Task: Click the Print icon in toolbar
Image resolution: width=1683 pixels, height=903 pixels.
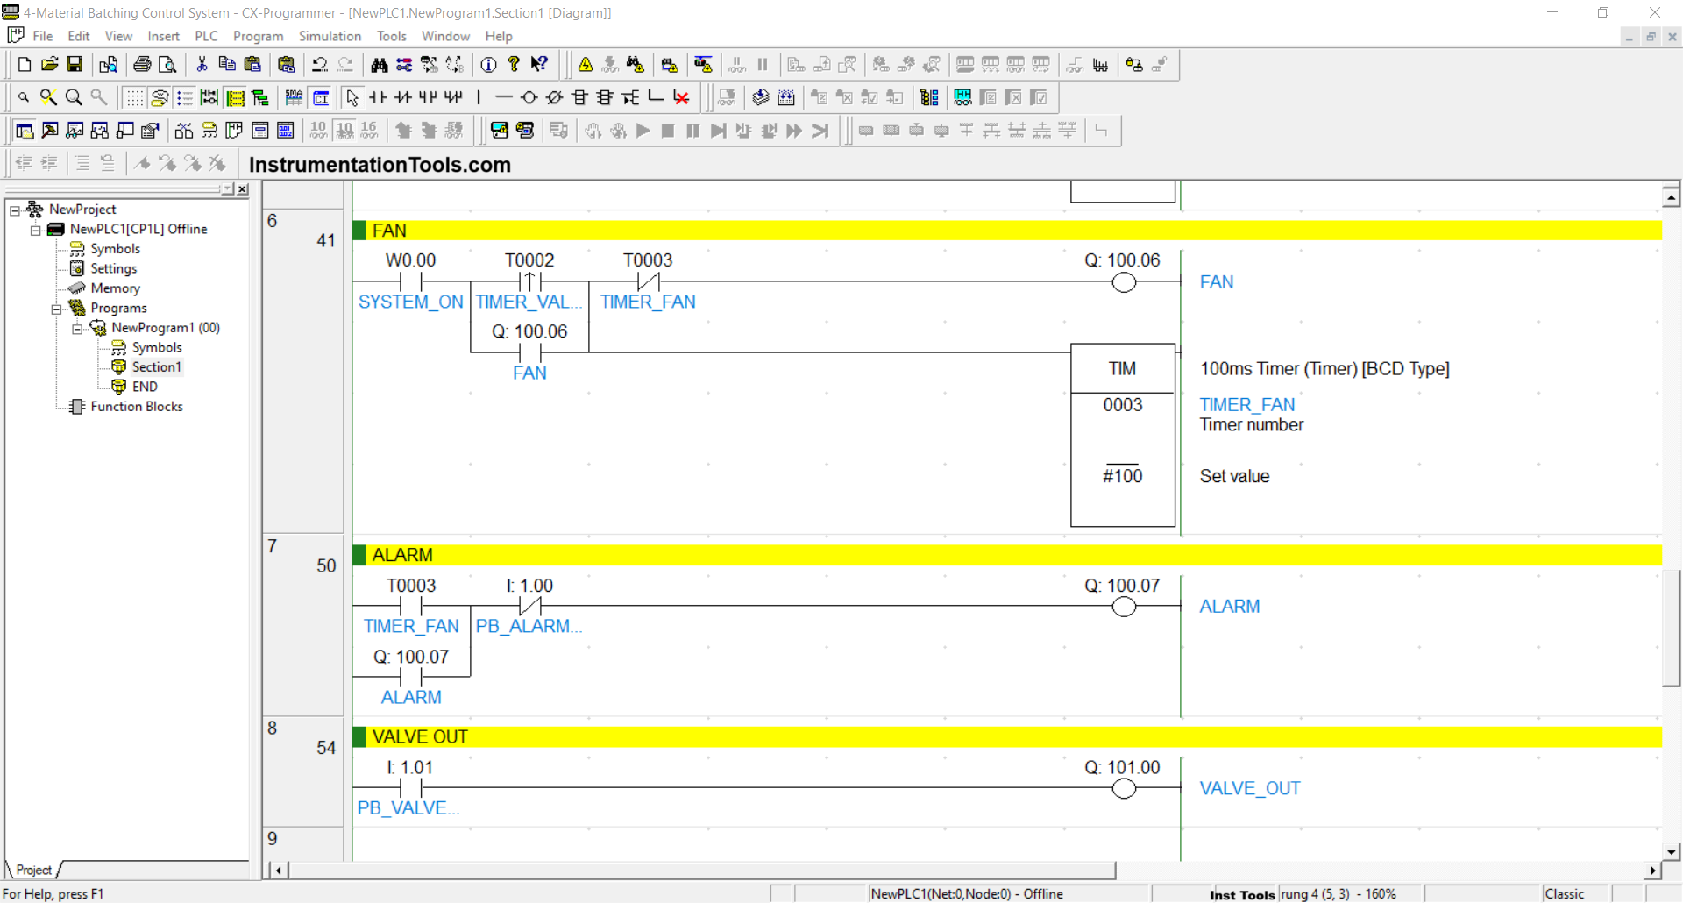Action: tap(142, 64)
